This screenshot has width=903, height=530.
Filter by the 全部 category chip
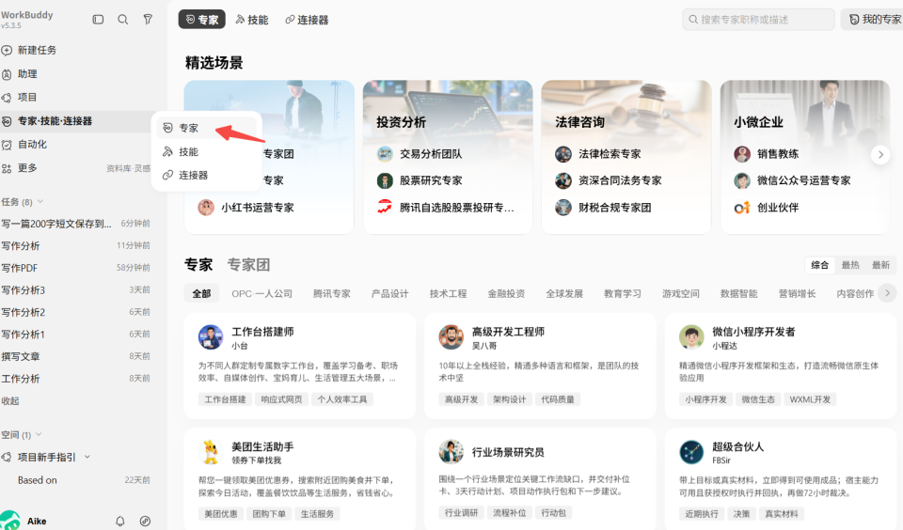[201, 293]
